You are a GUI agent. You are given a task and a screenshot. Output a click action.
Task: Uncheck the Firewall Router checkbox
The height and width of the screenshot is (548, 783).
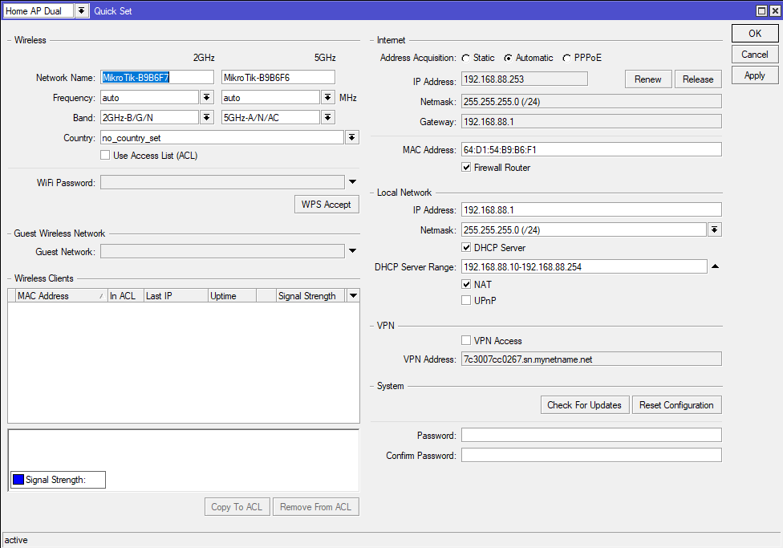(467, 168)
